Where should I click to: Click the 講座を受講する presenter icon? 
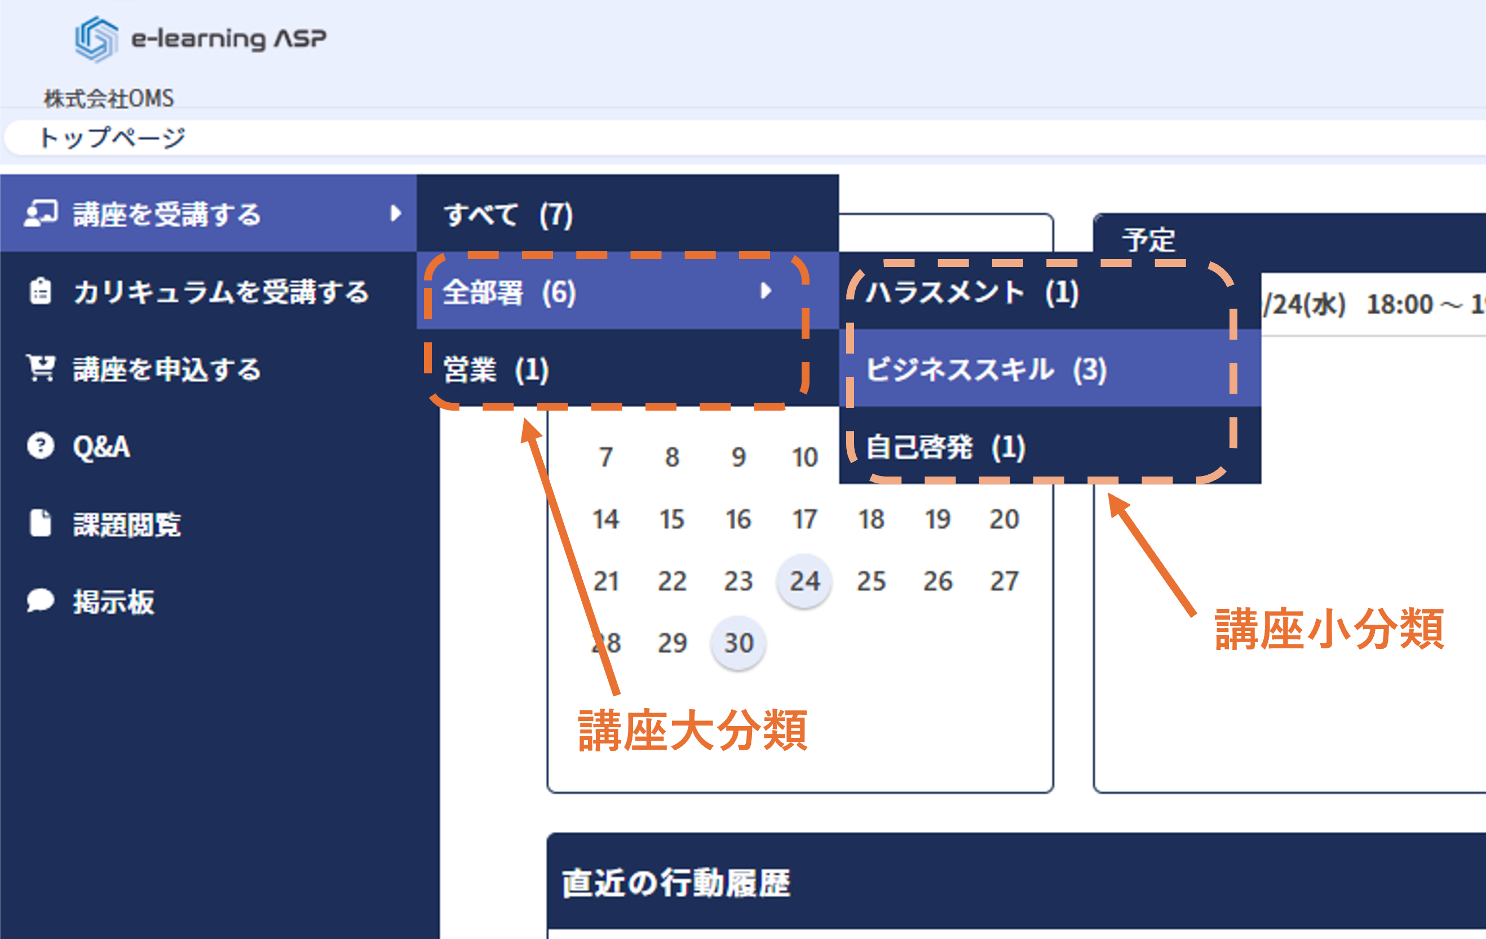coord(41,214)
